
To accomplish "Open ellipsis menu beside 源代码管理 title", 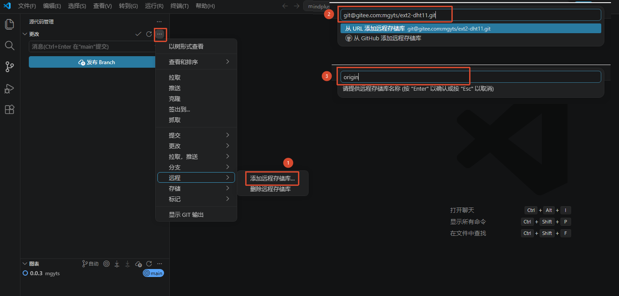I will (x=159, y=22).
